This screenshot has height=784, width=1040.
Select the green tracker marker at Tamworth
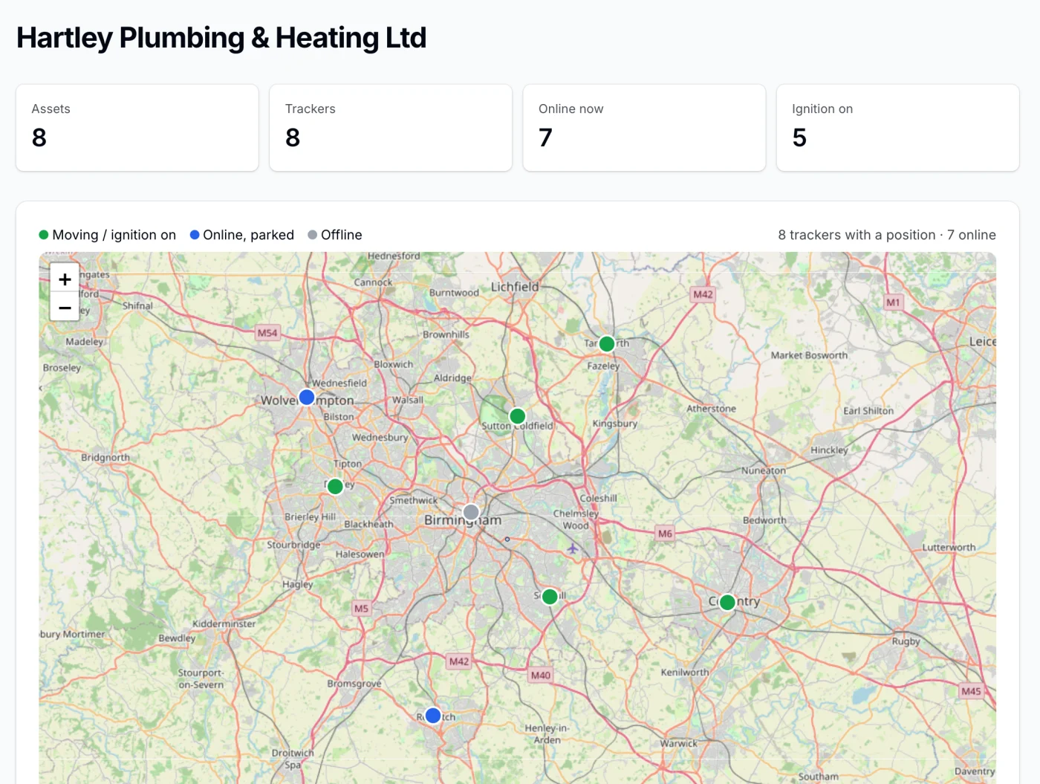point(607,344)
